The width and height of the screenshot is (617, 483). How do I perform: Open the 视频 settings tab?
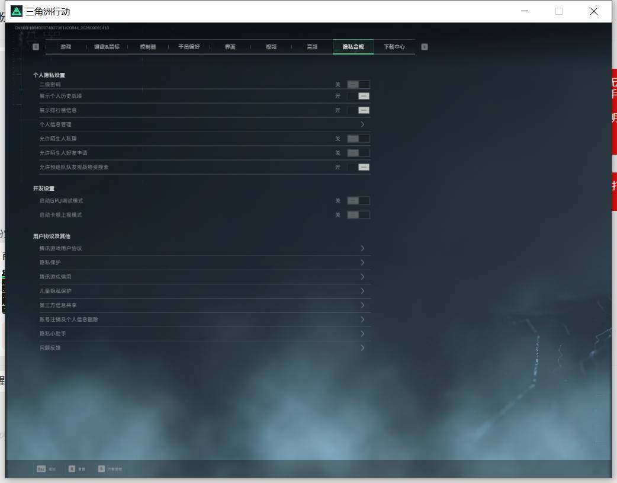(x=271, y=47)
